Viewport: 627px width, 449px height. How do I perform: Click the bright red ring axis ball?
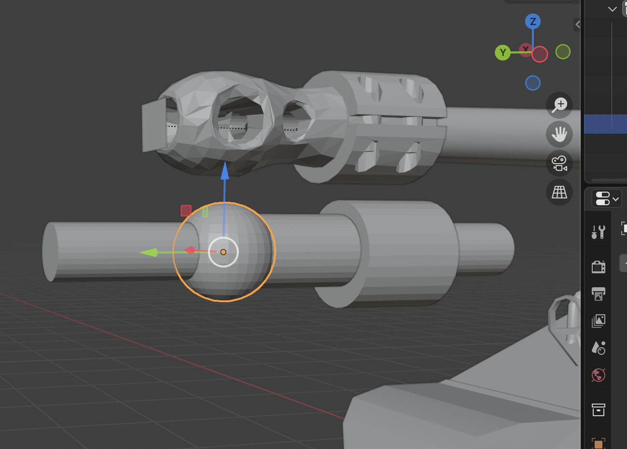(540, 55)
